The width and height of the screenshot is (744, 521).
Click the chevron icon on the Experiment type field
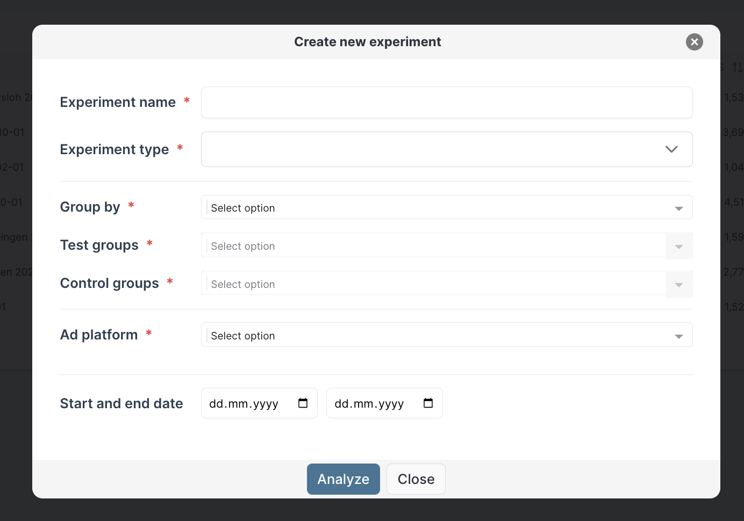tap(671, 149)
